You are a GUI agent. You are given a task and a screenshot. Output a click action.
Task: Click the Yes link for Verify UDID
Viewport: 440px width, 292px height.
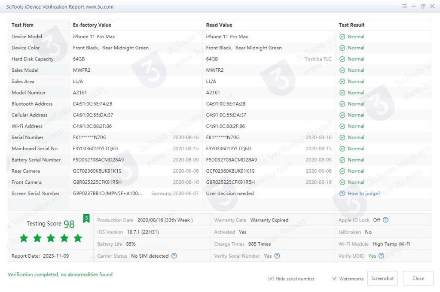point(372,256)
